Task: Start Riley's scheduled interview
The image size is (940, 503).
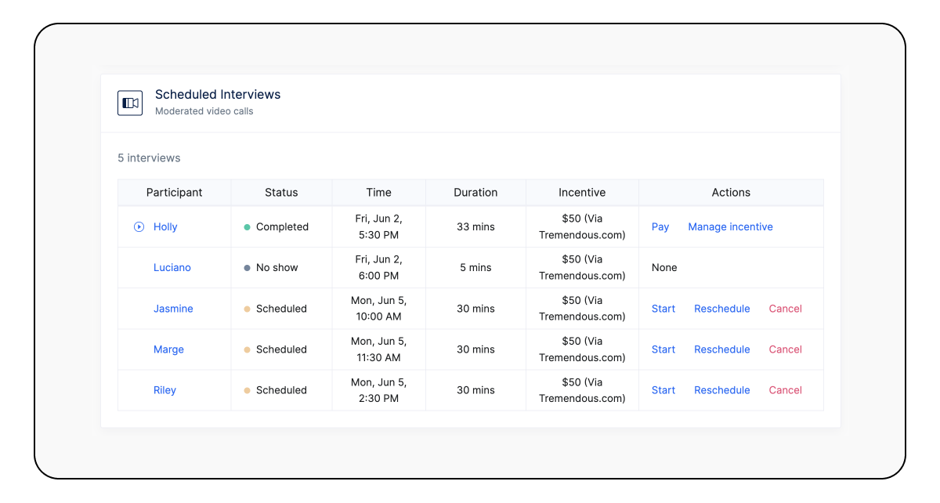Action: [663, 390]
